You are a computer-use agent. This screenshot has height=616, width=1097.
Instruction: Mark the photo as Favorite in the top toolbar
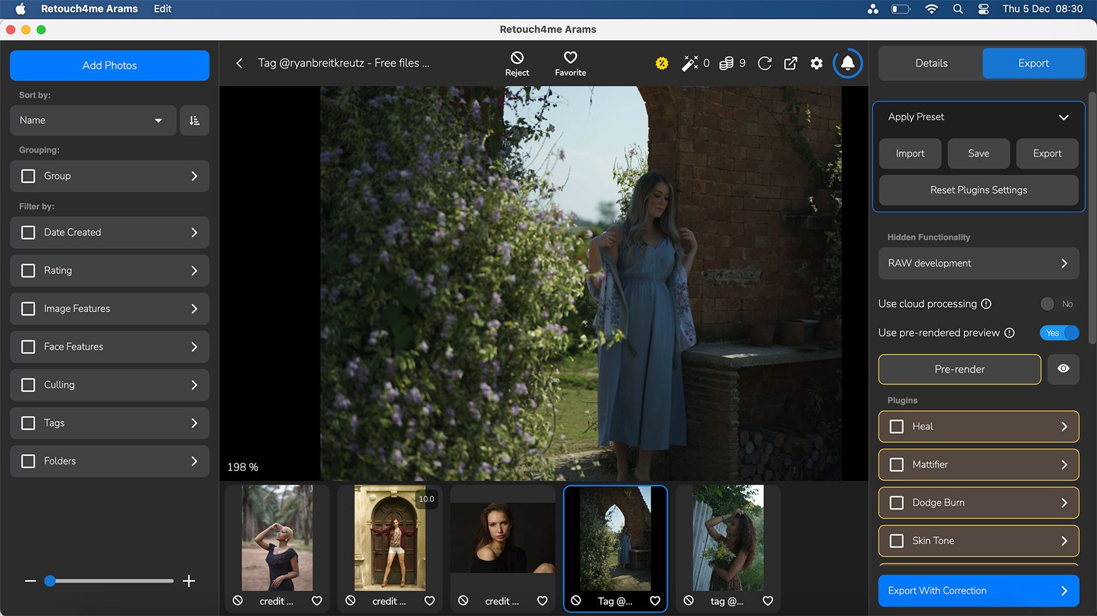point(570,57)
